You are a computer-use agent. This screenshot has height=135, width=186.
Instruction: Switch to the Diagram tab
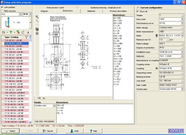(x=44, y=11)
